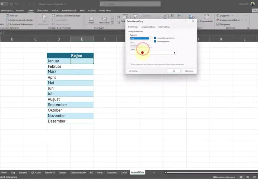This screenshot has height=179, width=258.
Task: Select the QR-Code sheet tab
Action: [36, 173]
